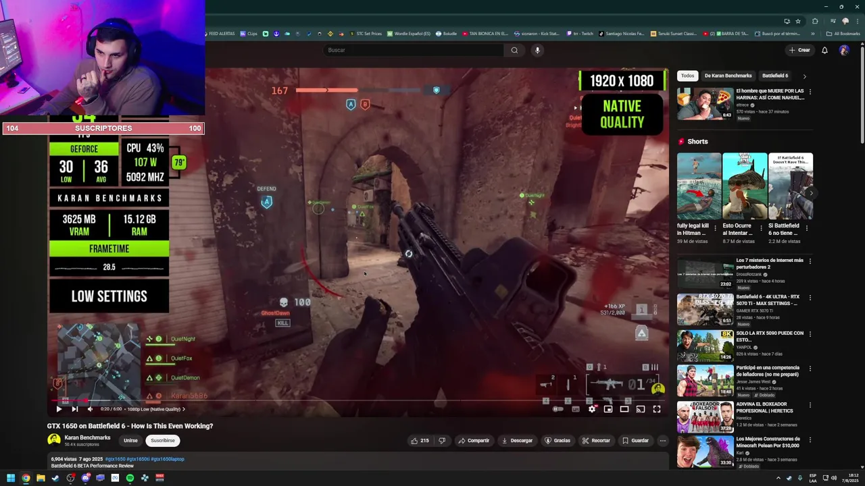The height and width of the screenshot is (486, 865).
Task: Open the Windows Start menu
Action: click(x=11, y=478)
